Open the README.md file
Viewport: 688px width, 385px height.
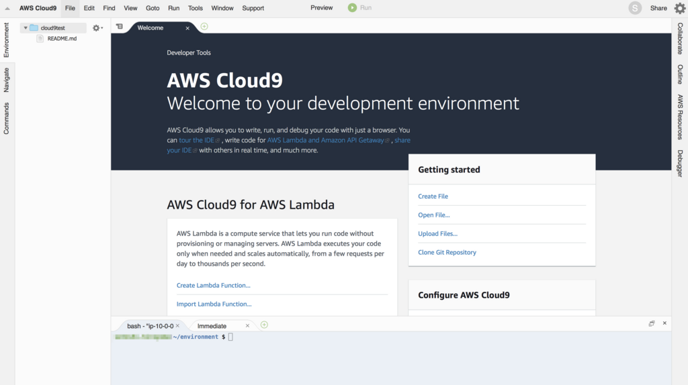coord(62,38)
